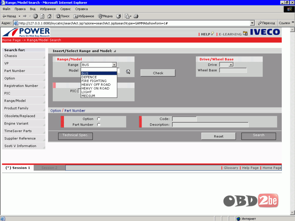
Task: Click the Переход go button
Action: point(266,23)
